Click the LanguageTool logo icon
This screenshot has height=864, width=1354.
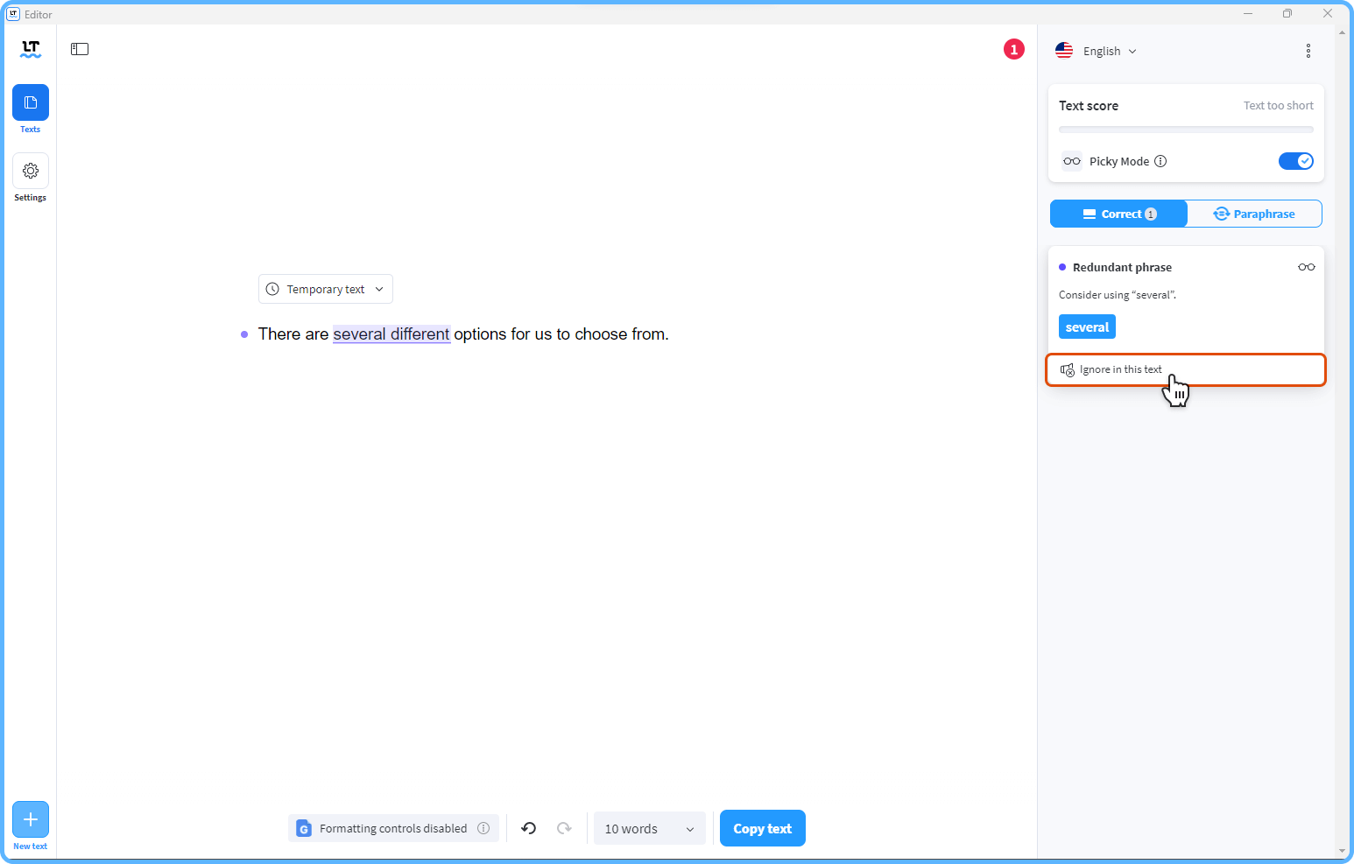(x=31, y=50)
